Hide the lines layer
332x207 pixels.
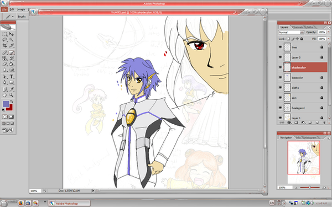(280, 47)
